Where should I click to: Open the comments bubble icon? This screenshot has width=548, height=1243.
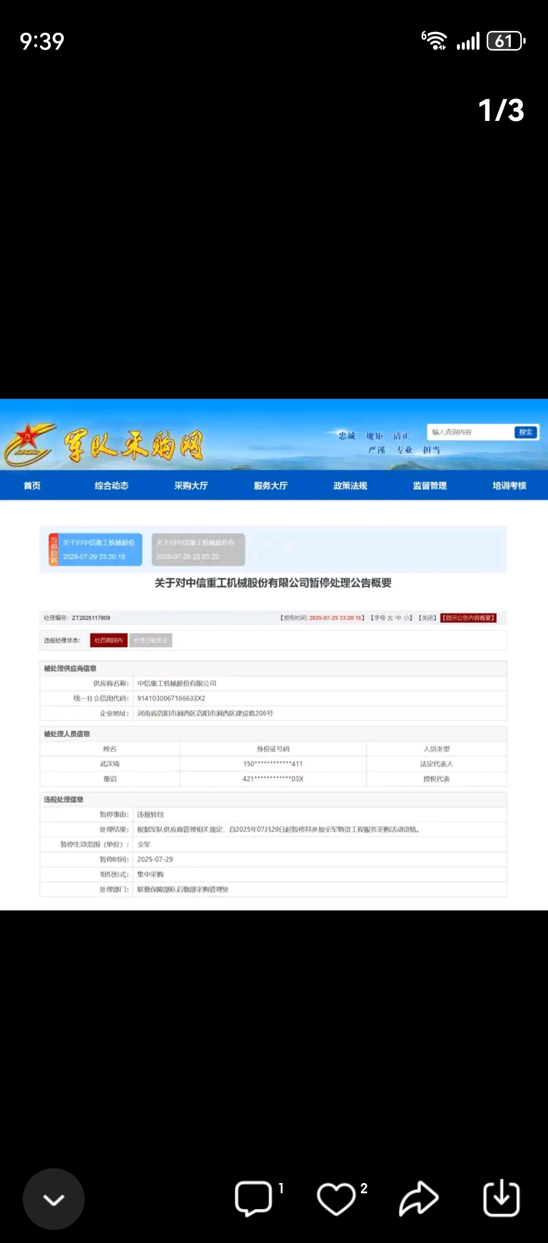point(253,1198)
